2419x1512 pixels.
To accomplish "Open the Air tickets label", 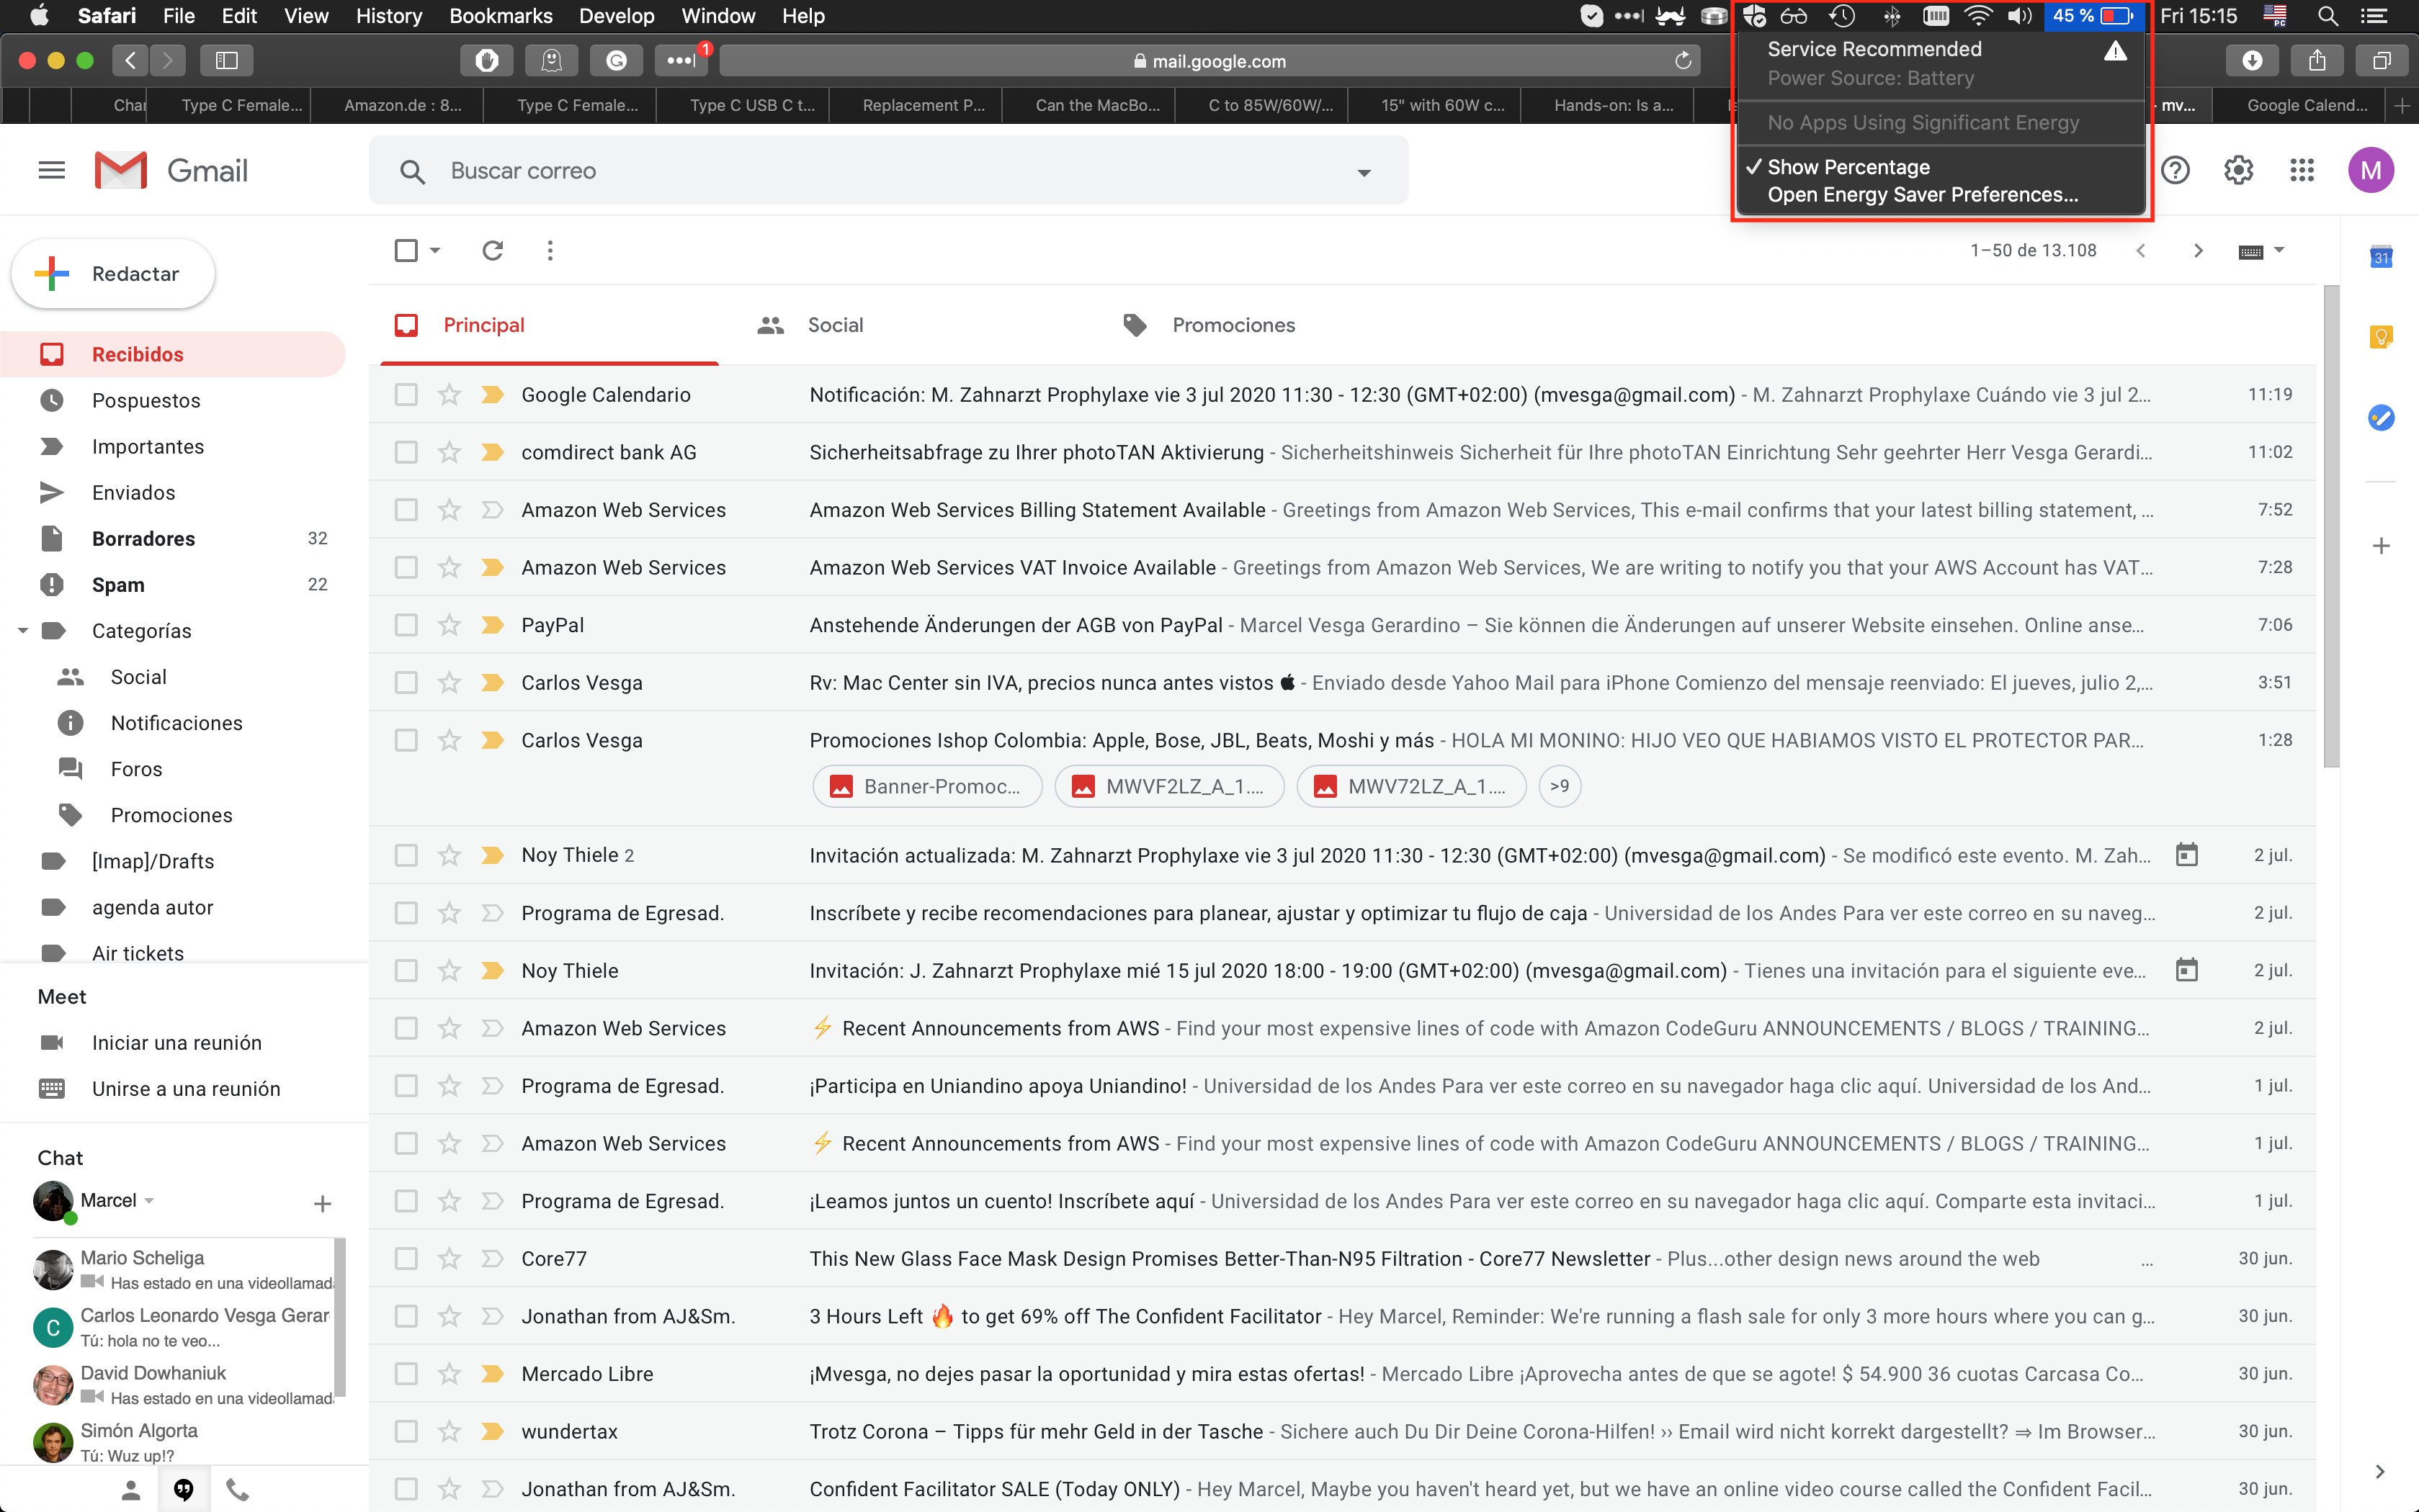I will pyautogui.click(x=137, y=953).
